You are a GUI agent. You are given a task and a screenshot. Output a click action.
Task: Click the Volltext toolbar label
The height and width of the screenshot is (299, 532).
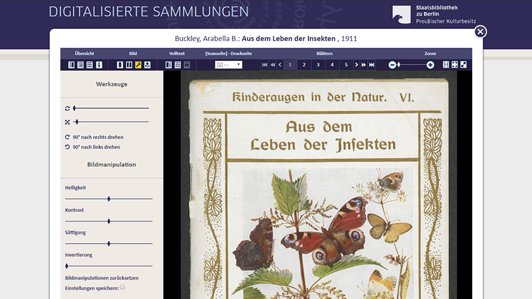177,54
